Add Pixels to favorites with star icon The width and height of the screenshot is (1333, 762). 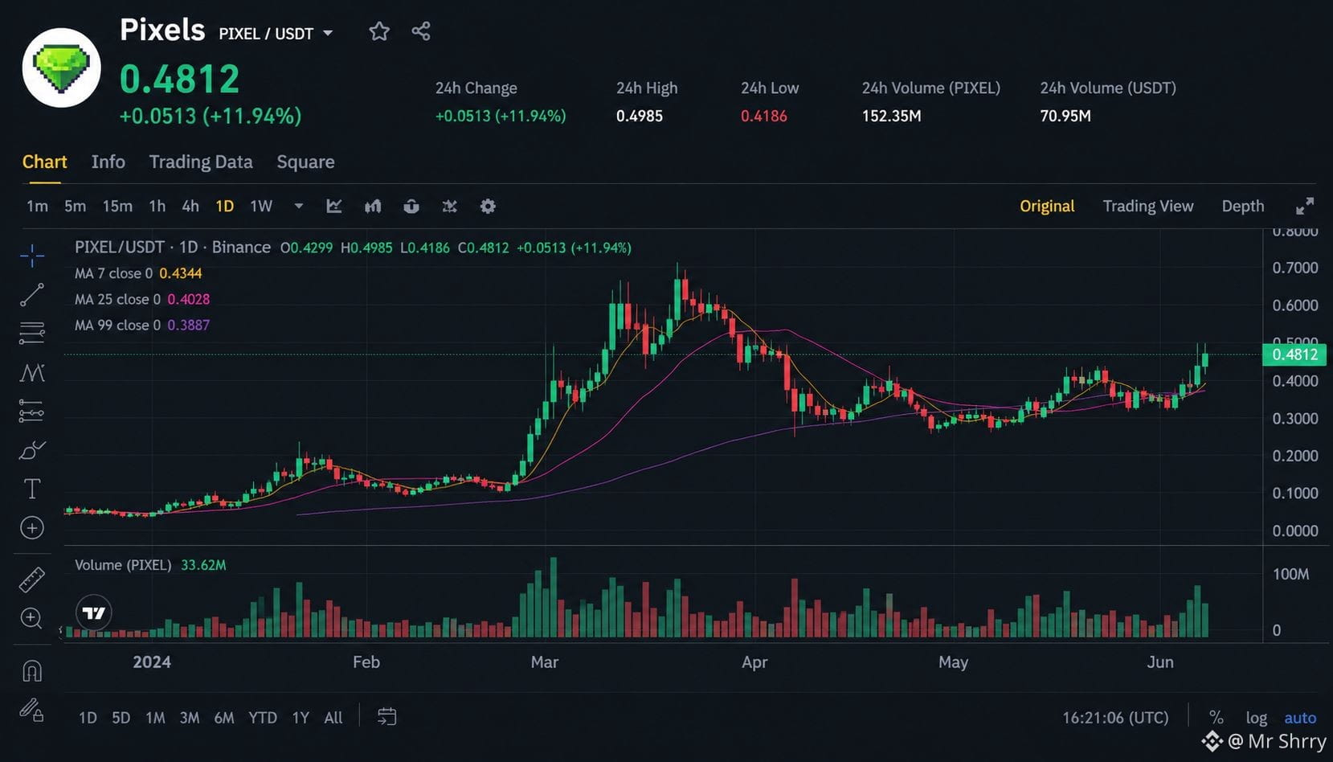click(x=378, y=31)
